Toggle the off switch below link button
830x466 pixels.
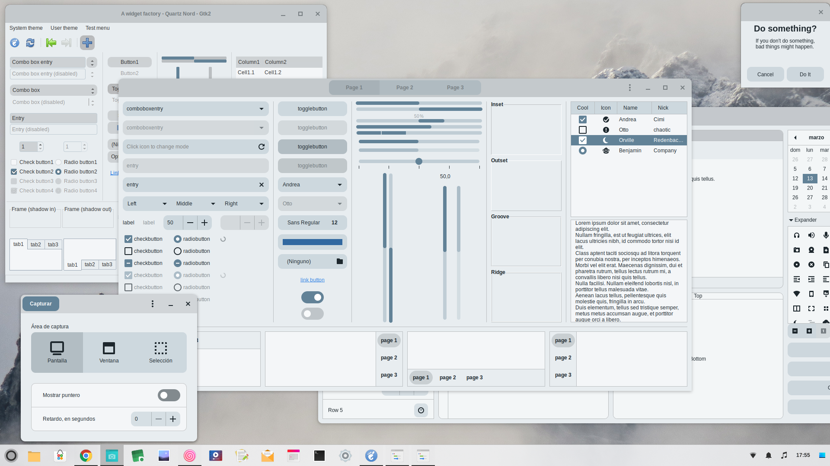313,314
